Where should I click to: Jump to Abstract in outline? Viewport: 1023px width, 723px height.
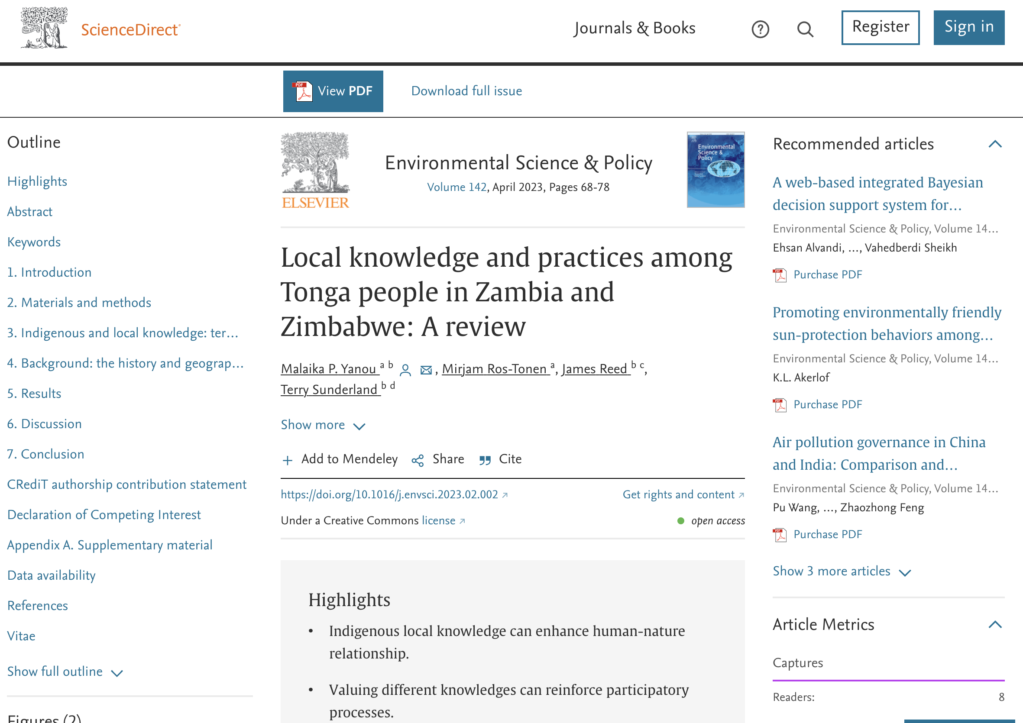click(x=30, y=212)
